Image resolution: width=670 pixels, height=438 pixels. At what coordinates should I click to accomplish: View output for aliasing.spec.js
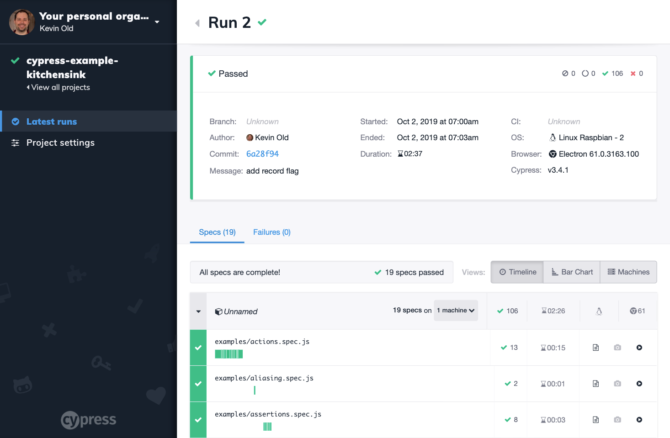pyautogui.click(x=596, y=384)
